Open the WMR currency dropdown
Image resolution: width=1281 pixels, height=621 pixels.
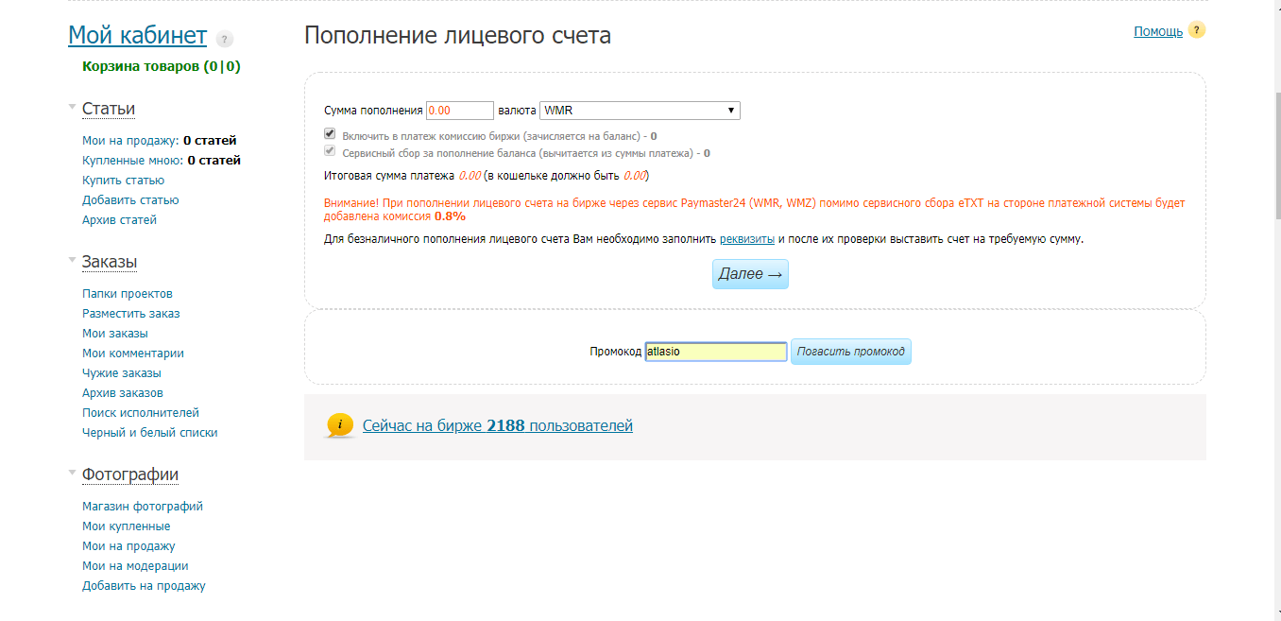coord(640,111)
